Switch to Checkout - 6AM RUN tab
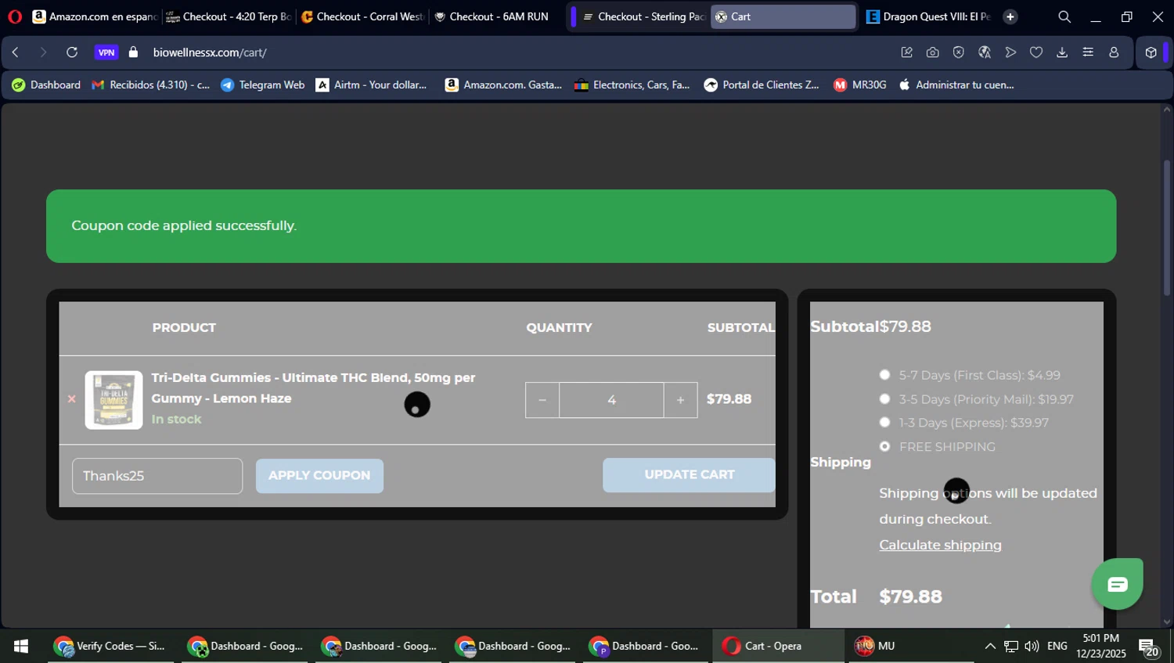Screen dimensions: 1174x663 [x=496, y=16]
